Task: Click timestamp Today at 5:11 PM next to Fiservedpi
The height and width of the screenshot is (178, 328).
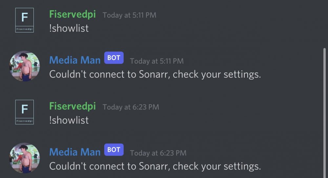Action: [129, 15]
